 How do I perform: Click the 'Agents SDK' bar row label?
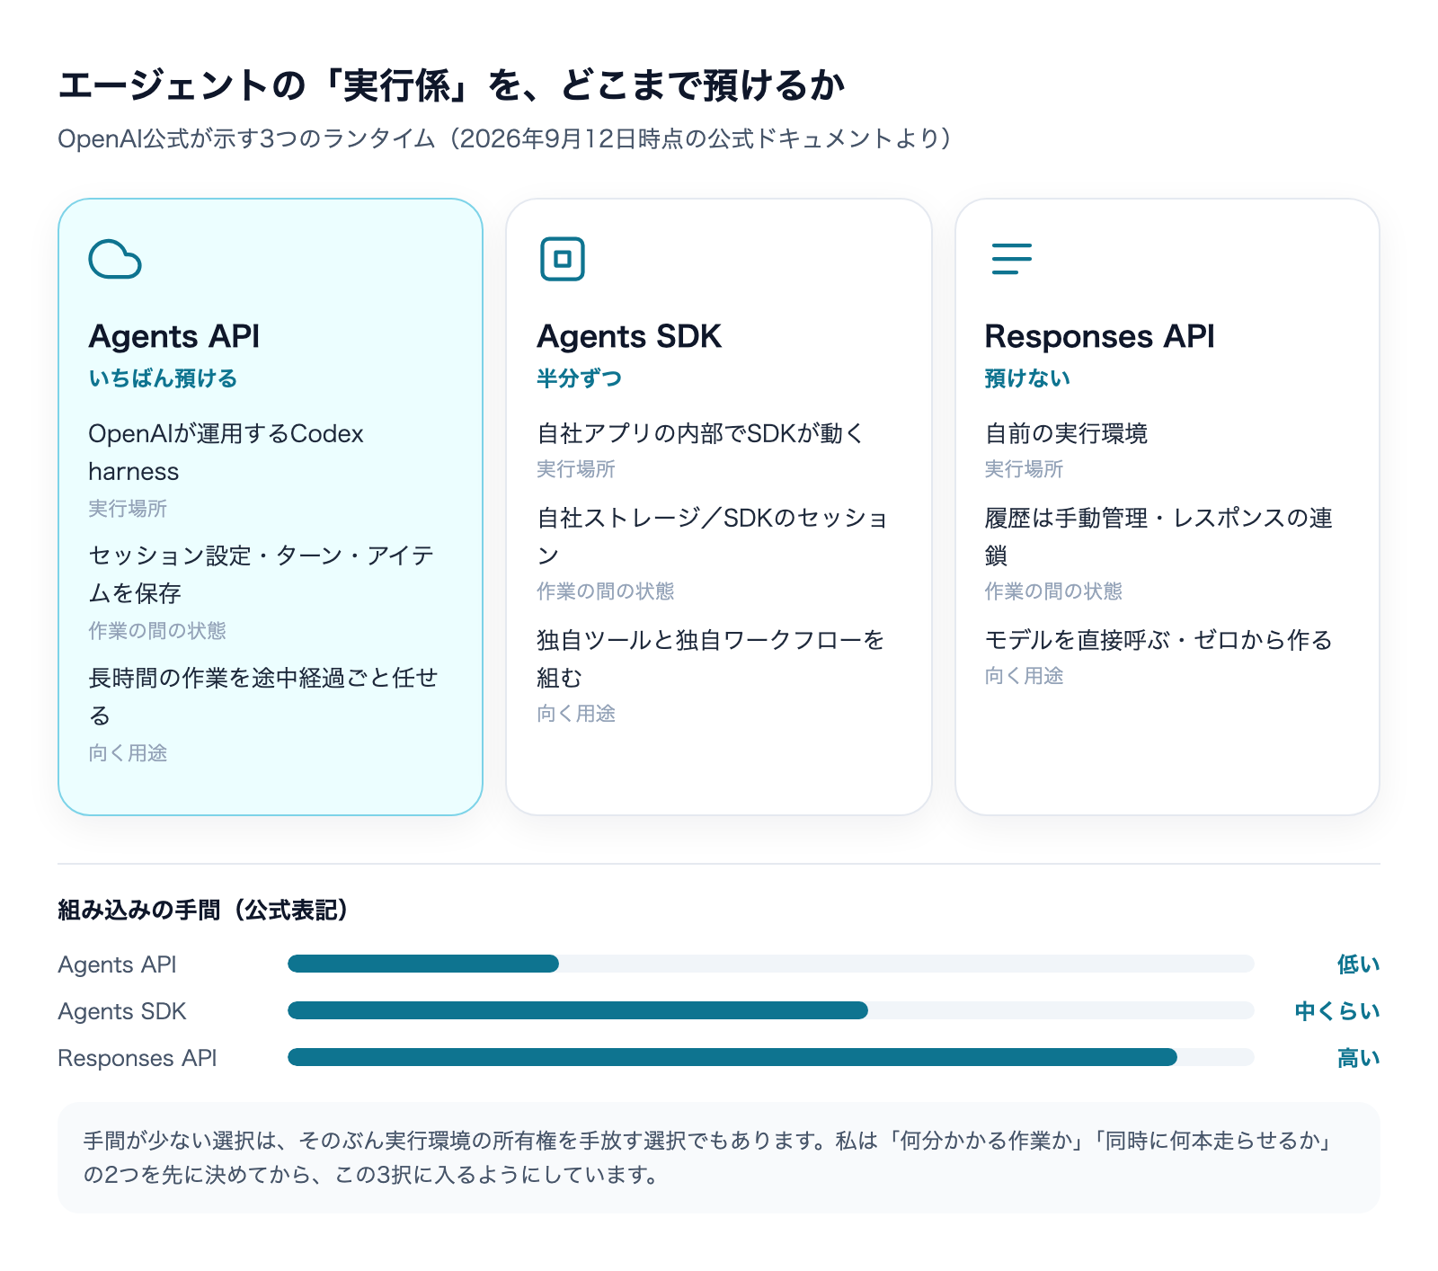click(x=121, y=1011)
